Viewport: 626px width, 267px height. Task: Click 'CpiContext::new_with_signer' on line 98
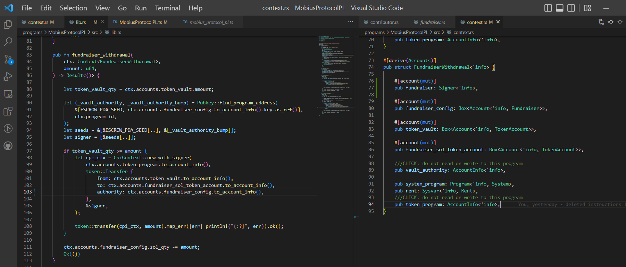[x=151, y=157]
